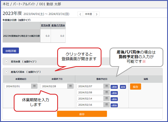Click the 休業開始日 date field 2024/02/01
Image resolution: width=168 pixels, height=122 pixels.
tap(18, 86)
